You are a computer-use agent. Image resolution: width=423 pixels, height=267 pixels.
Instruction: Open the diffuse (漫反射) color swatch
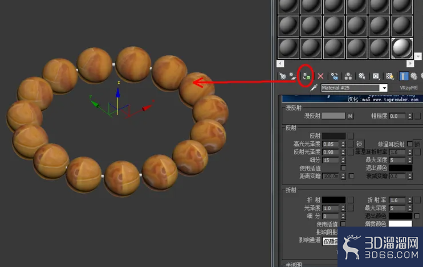tap(333, 116)
